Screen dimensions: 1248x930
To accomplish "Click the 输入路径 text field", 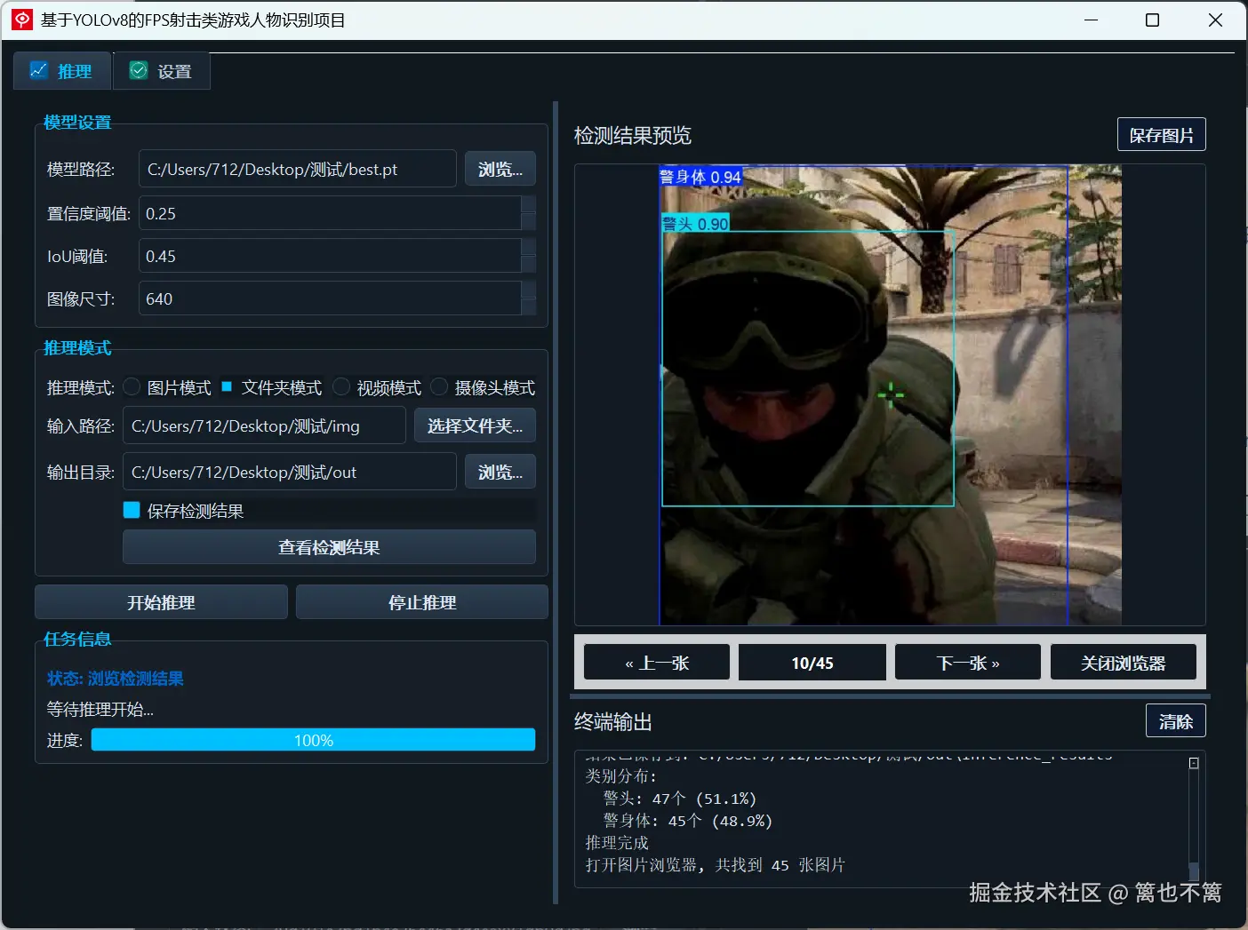I will (264, 425).
